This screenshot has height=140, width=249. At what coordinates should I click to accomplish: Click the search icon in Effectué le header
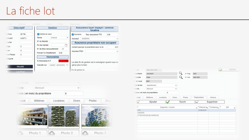(x=207, y=108)
